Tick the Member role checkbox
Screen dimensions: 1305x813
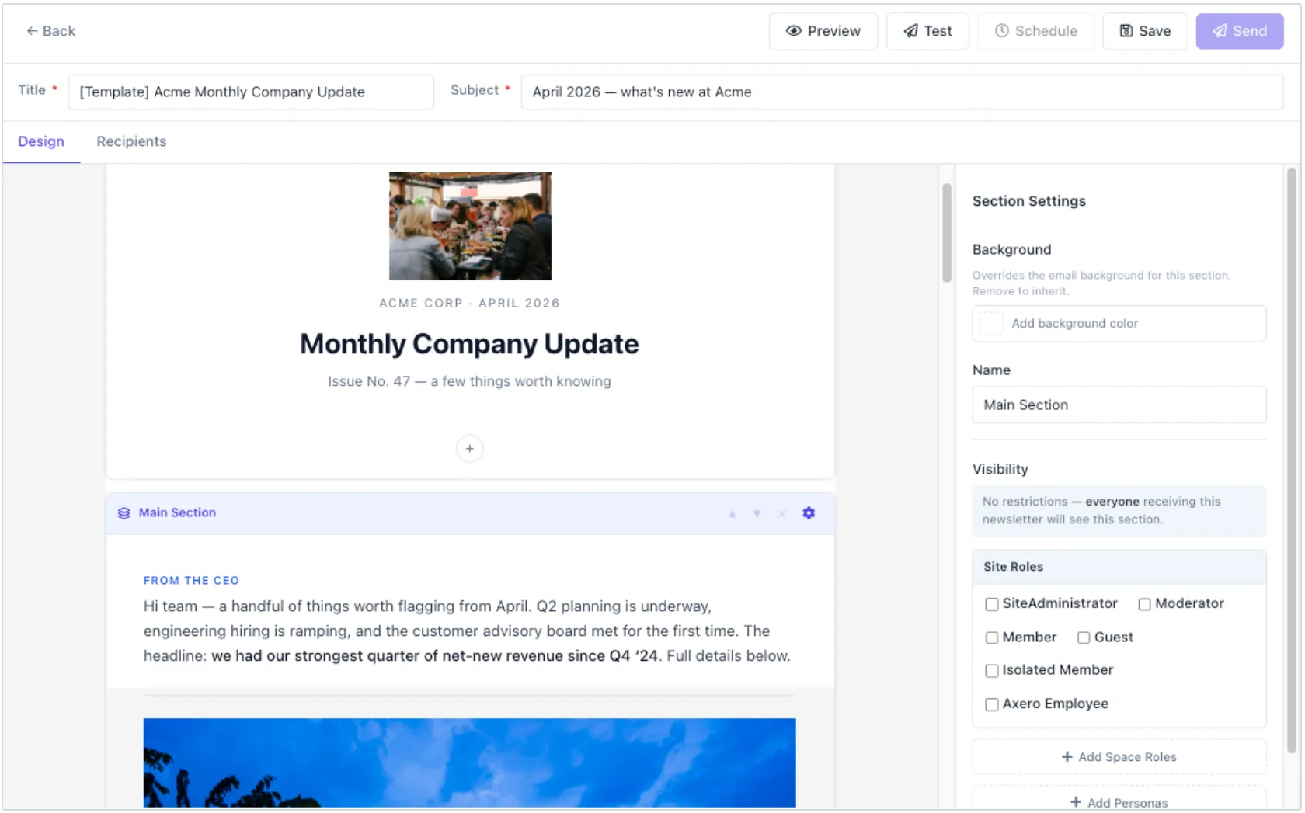pos(992,638)
